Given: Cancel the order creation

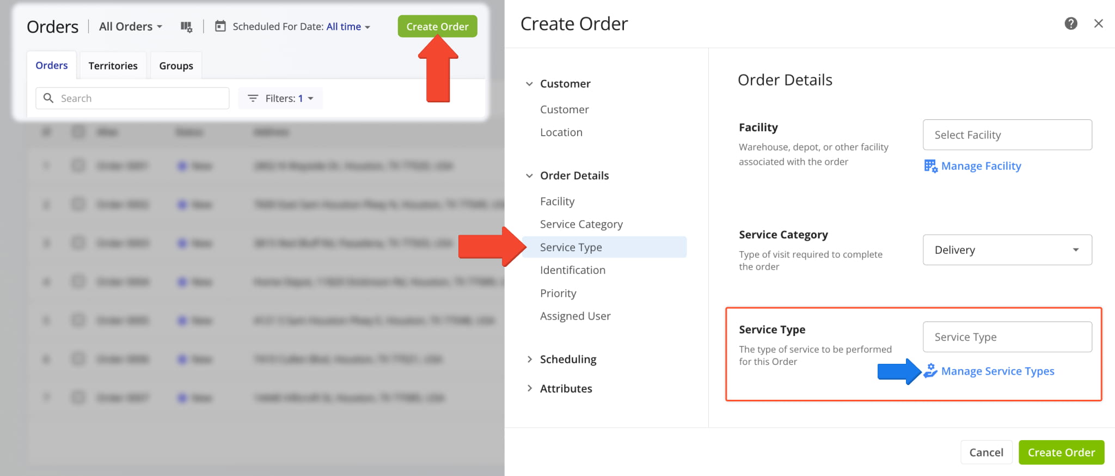Looking at the screenshot, I should tap(986, 453).
